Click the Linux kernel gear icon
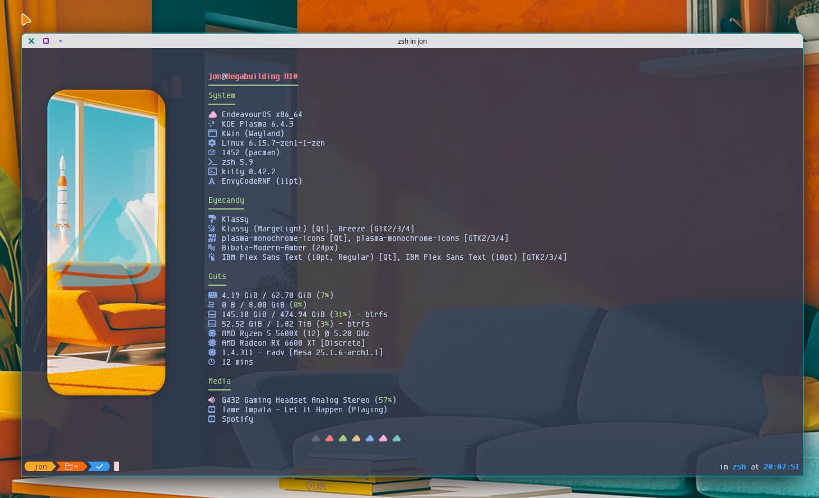This screenshot has height=498, width=819. [x=212, y=143]
